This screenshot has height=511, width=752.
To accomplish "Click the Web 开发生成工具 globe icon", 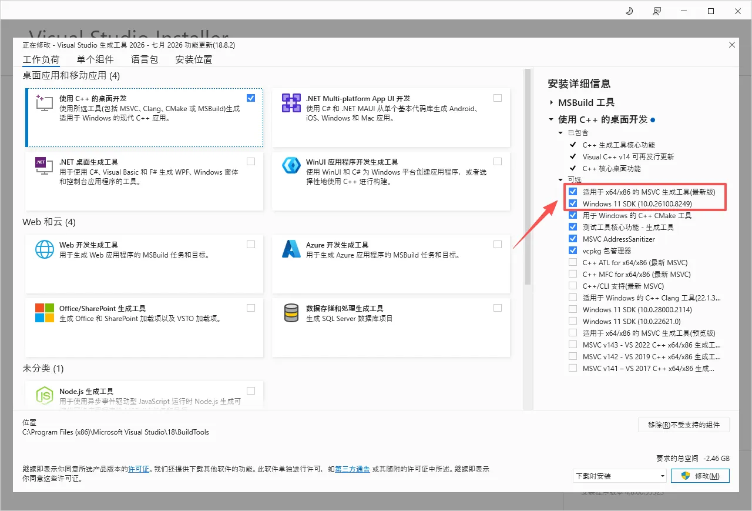I will coord(45,249).
